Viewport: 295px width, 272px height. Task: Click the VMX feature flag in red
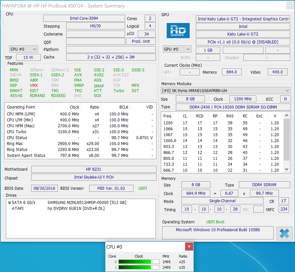[34, 86]
